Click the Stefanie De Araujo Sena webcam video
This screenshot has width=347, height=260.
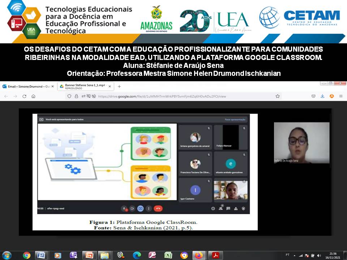pos(301,143)
